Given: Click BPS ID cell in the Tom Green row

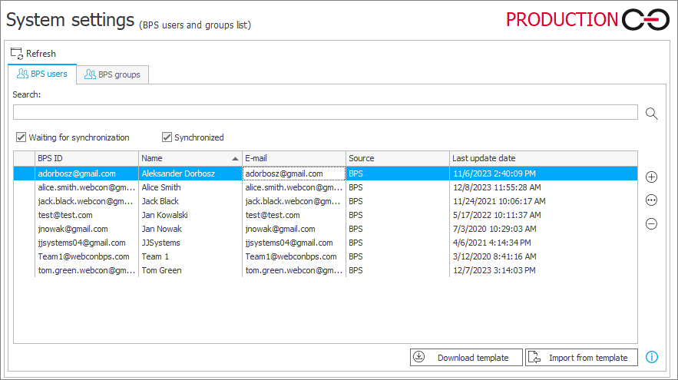Looking at the screenshot, I should click(87, 270).
